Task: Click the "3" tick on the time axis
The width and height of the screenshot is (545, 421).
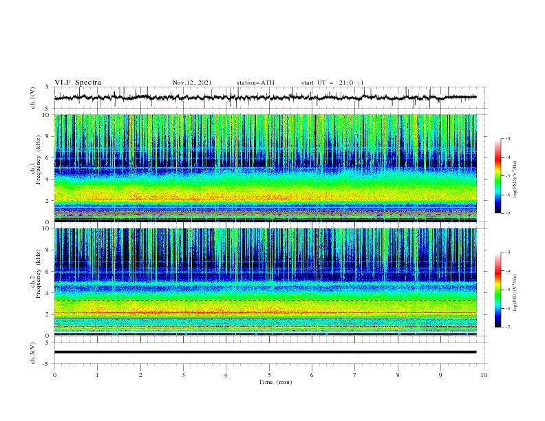Action: click(x=183, y=375)
